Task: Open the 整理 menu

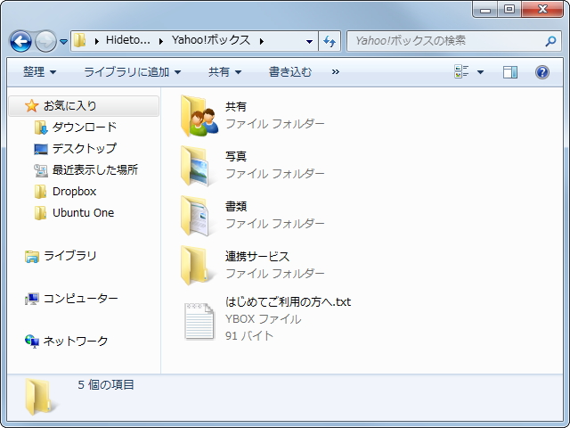Action: [39, 72]
